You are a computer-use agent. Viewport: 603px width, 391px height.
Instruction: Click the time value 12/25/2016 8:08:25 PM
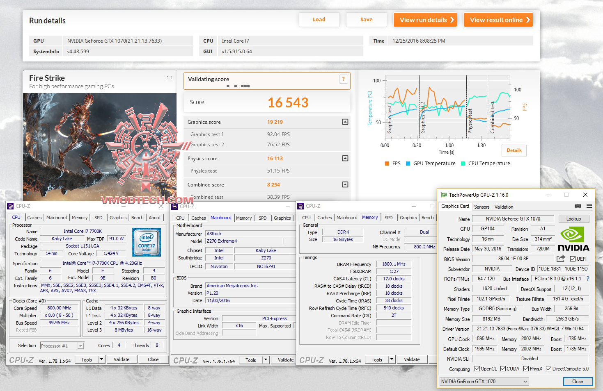pos(419,41)
